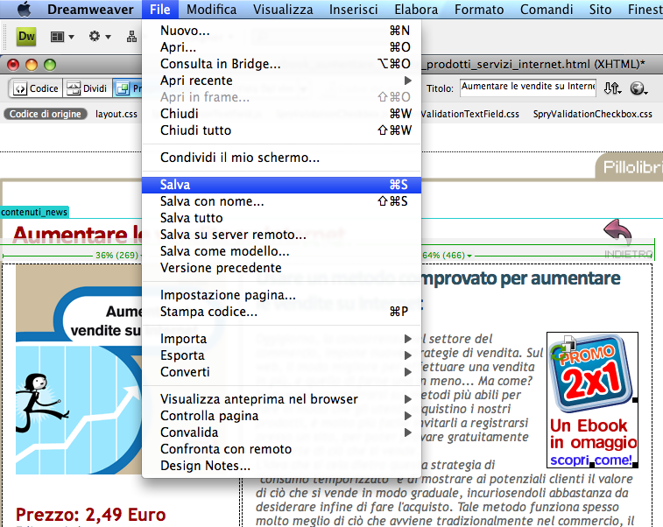Select Confronta con remoto
This screenshot has width=663, height=527.
(x=281, y=449)
